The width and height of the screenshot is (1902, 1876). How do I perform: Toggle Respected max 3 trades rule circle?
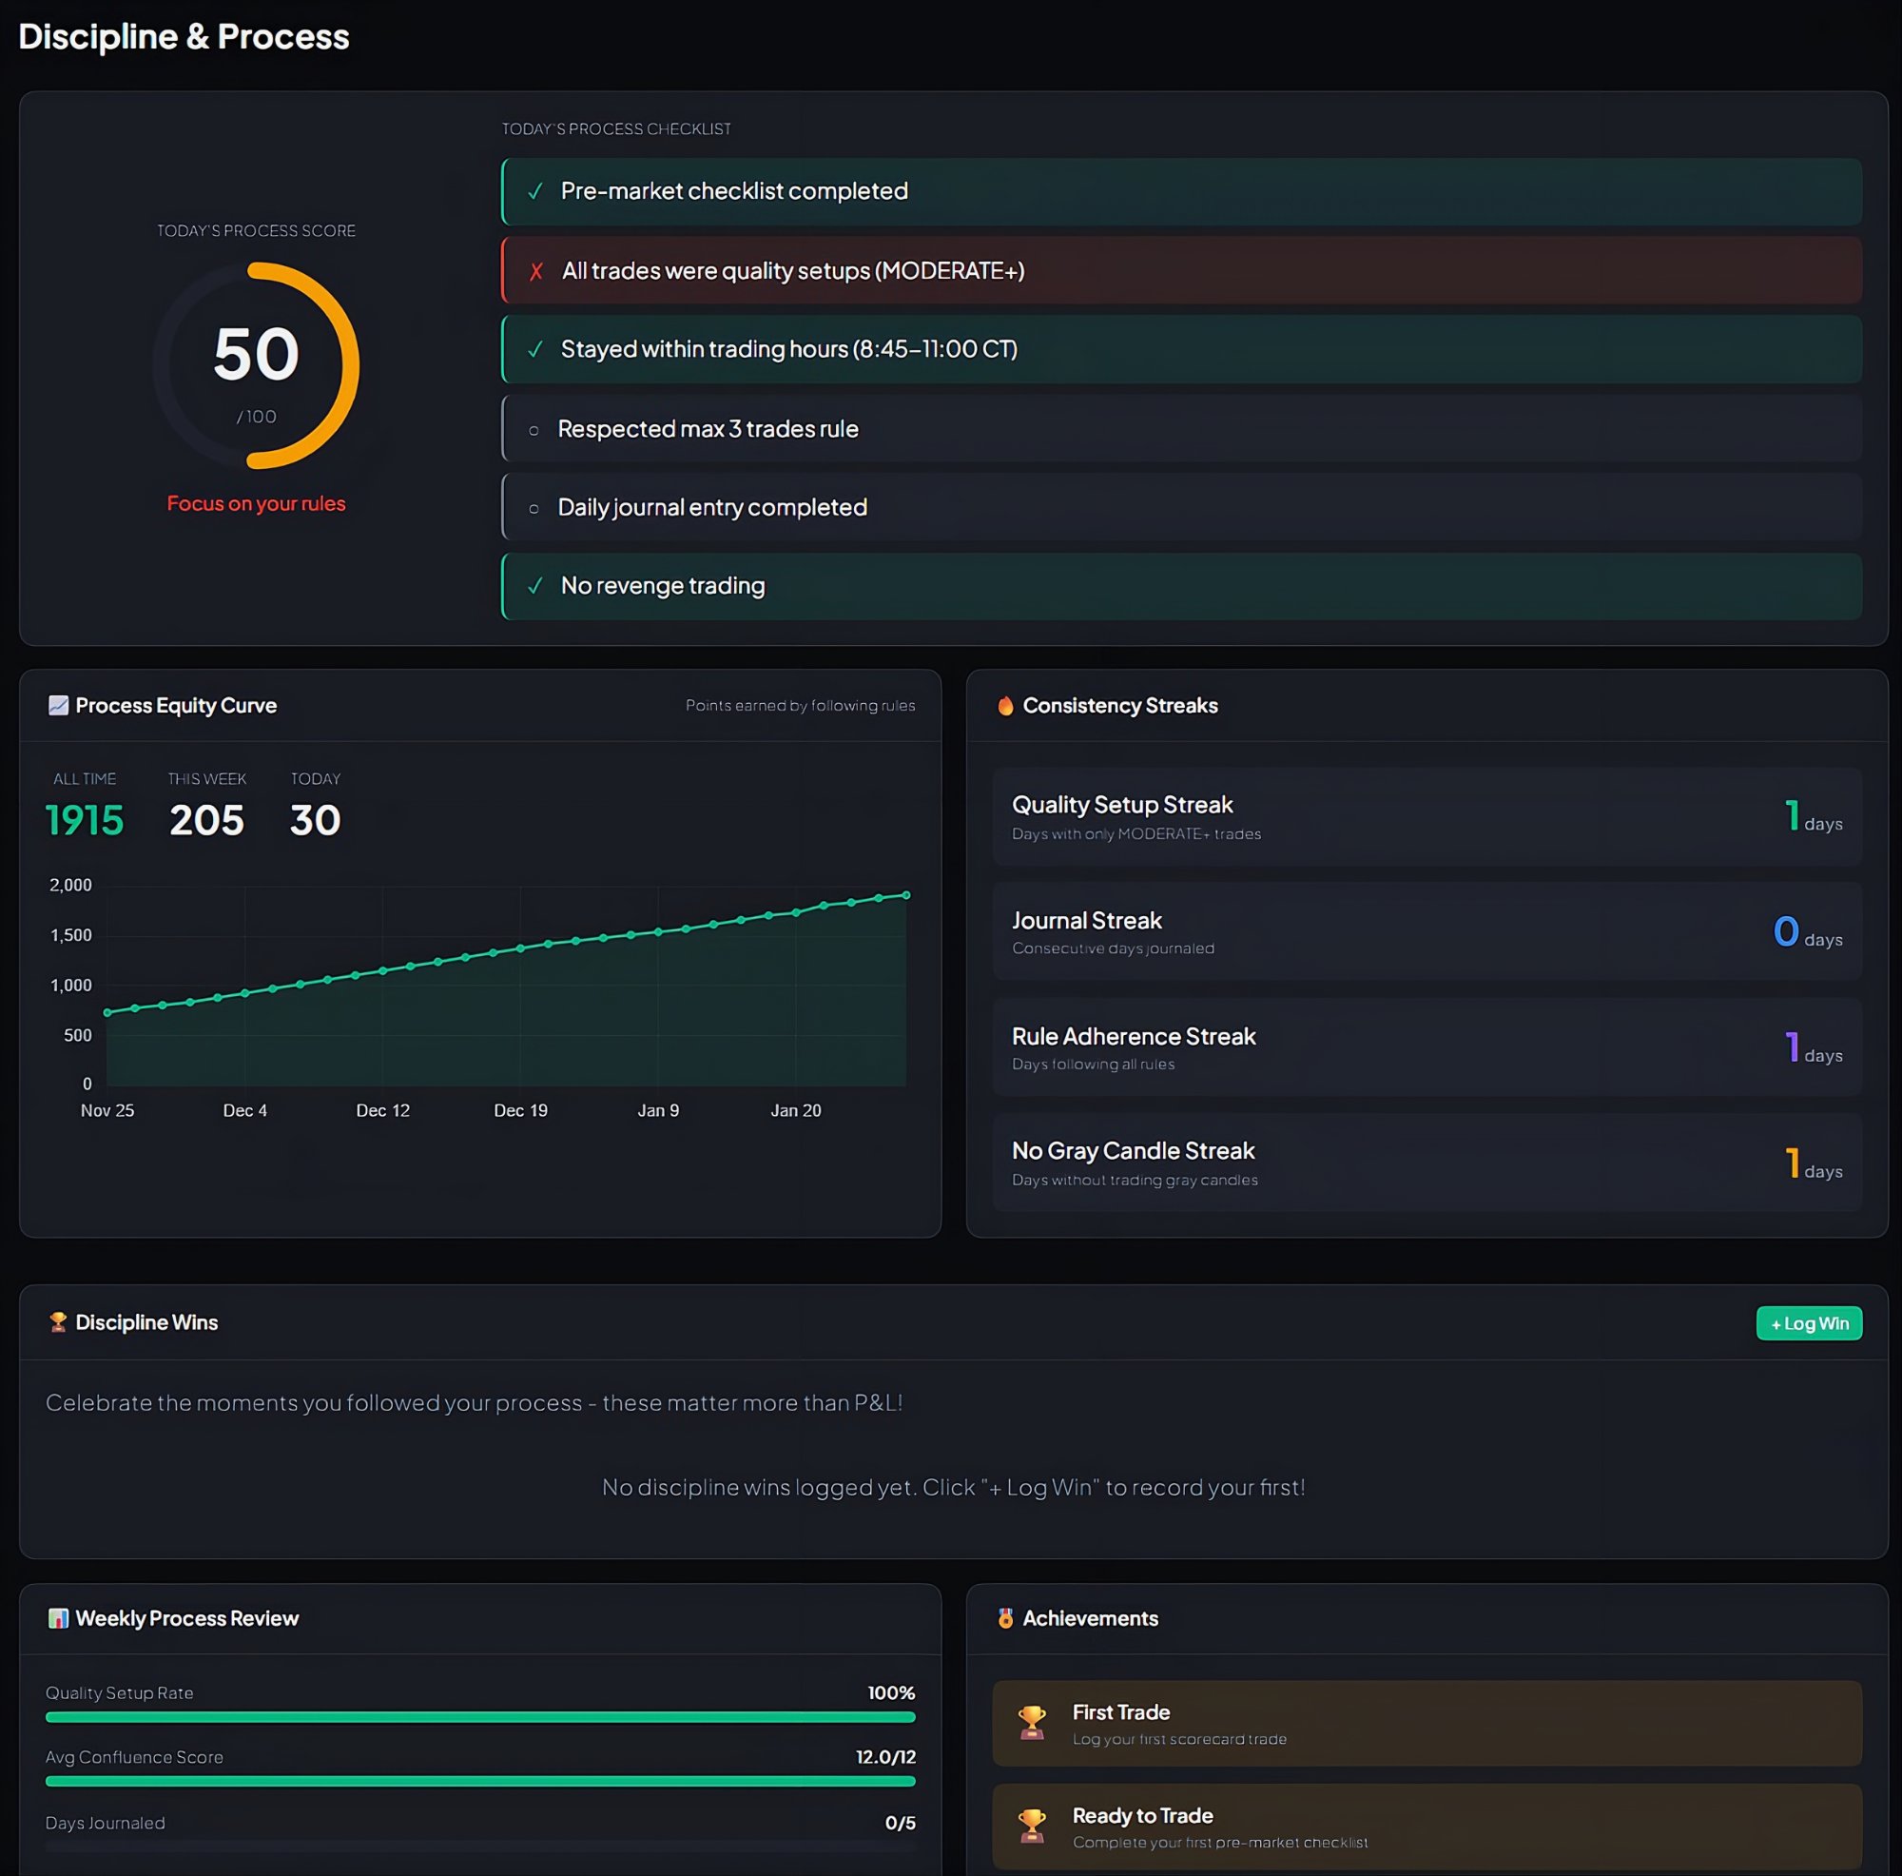point(534,429)
